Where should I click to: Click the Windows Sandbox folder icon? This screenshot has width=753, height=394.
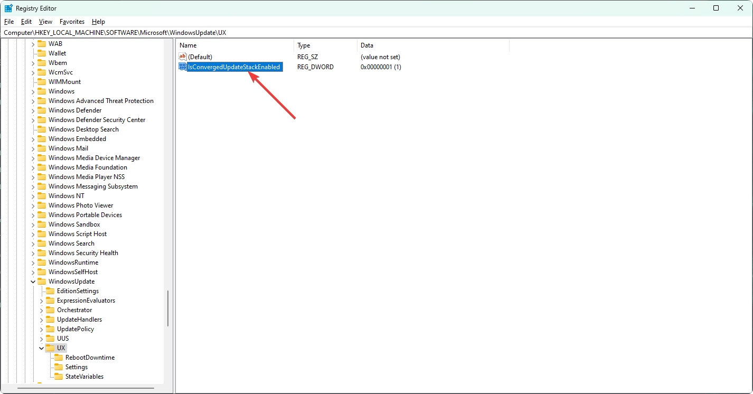tap(42, 224)
